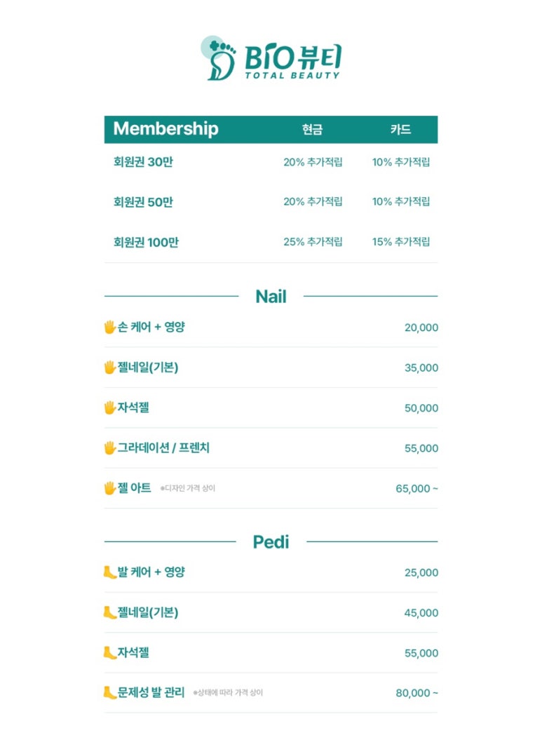The width and height of the screenshot is (542, 740).
Task: Select the Membership header label
Action: 165,129
